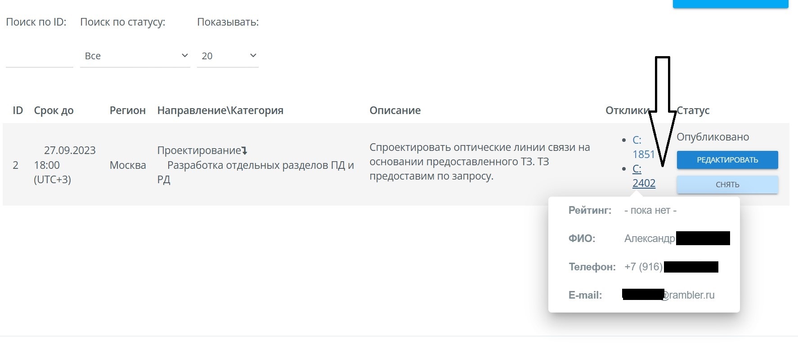The image size is (798, 348).
Task: Focus the Поиск по ID search field
Action: [x=39, y=57]
